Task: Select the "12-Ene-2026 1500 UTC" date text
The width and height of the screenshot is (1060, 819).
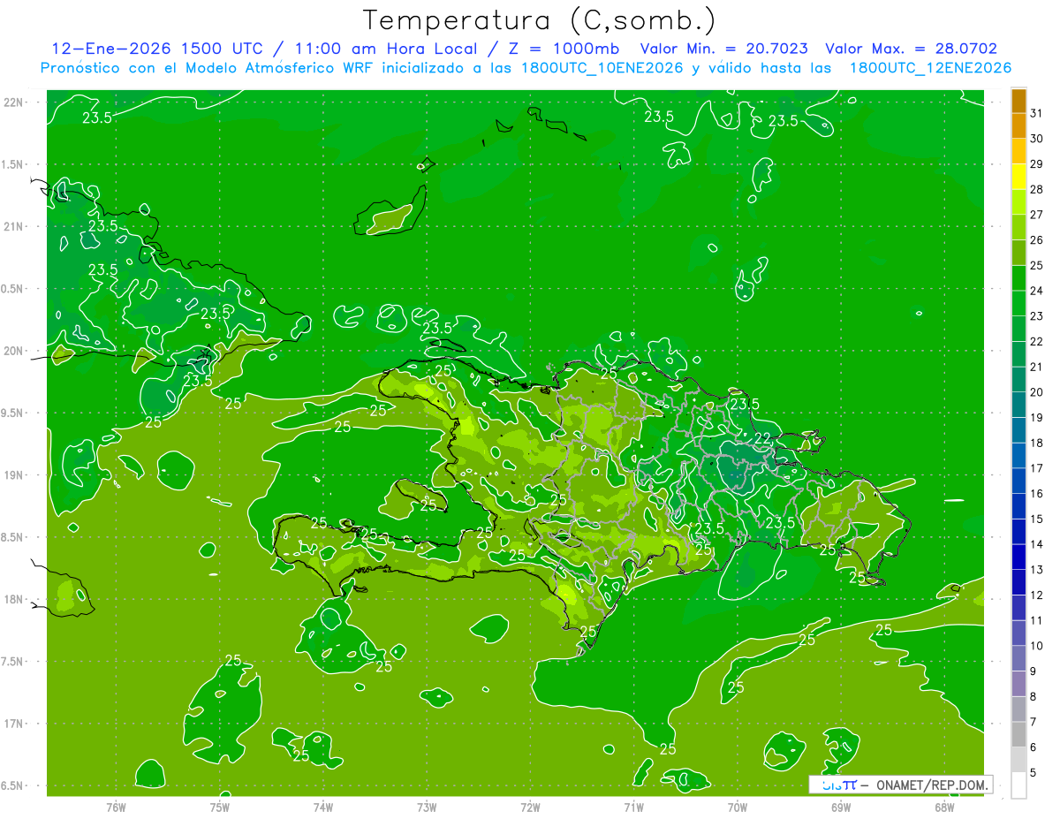Action: [x=156, y=49]
